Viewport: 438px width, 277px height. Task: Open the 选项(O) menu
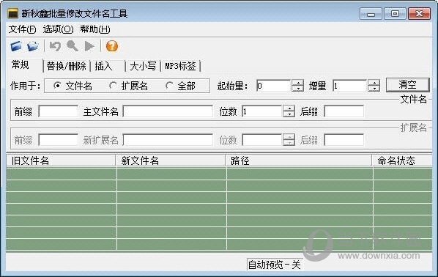tap(58, 29)
